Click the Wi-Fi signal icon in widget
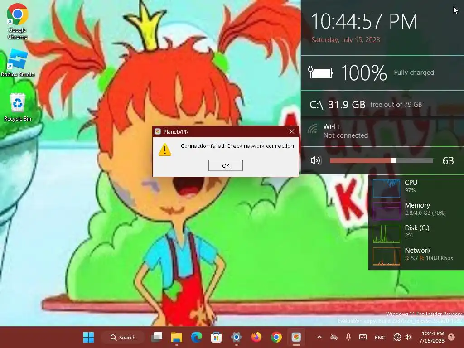 tap(312, 129)
